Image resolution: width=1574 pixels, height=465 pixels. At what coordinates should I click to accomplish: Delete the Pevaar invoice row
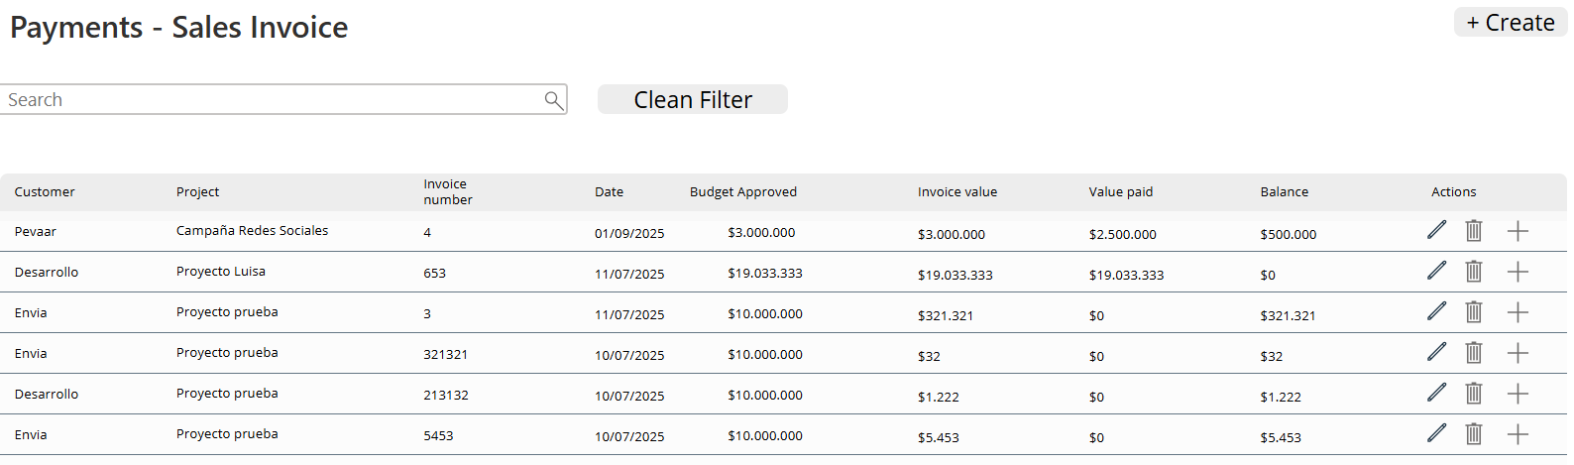tap(1474, 230)
